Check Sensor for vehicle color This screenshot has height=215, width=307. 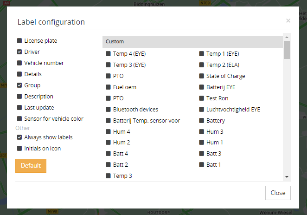coord(19,119)
